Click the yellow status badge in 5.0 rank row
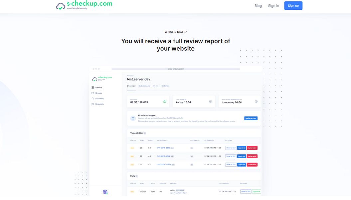The height and width of the screenshot is (200, 351). click(x=132, y=165)
